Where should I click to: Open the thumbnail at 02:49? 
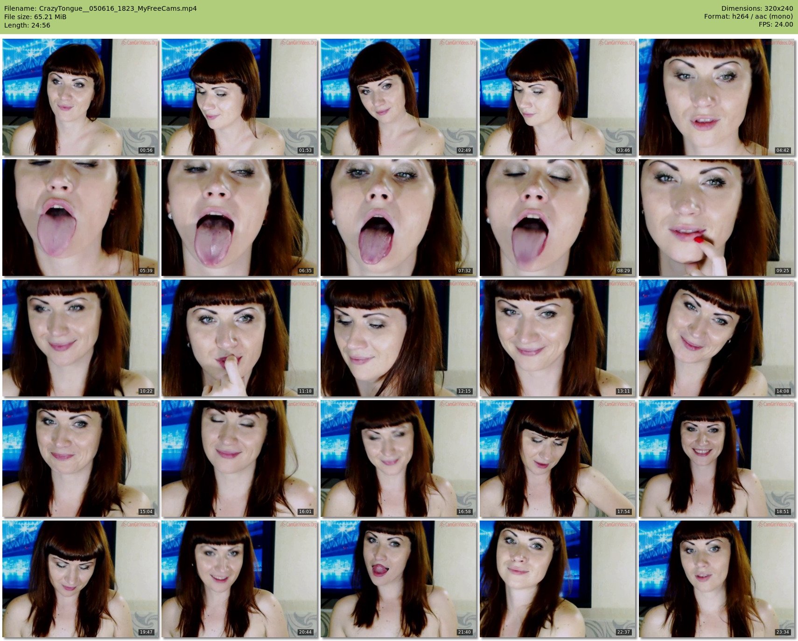399,97
